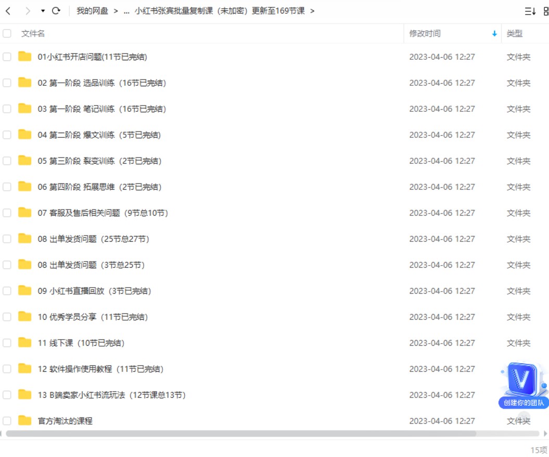This screenshot has width=549, height=457.
Task: Select 04 第二阶段 爆文训练 folder name
Action: [99, 135]
